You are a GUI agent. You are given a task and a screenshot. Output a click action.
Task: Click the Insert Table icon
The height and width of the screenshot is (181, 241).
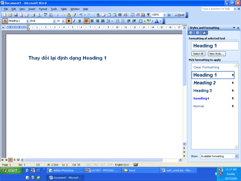(109, 15)
